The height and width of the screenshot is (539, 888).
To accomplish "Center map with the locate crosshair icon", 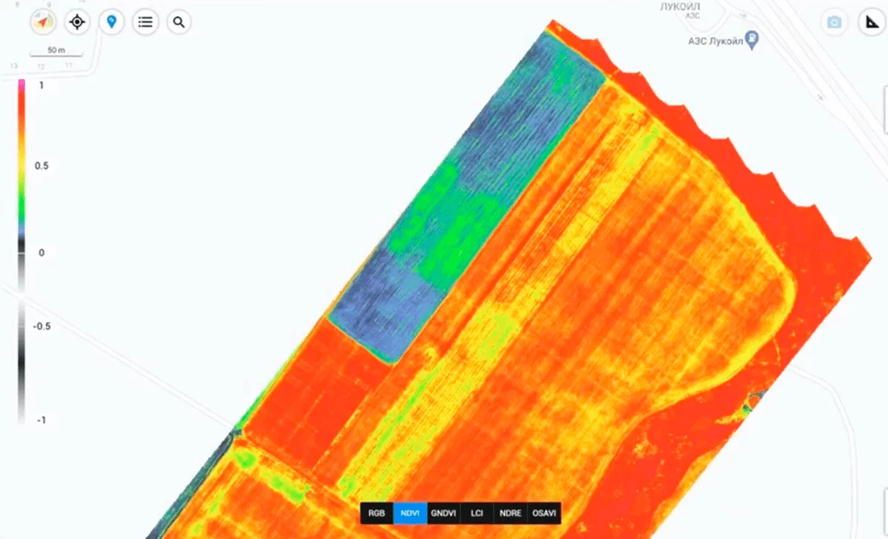I will (x=77, y=22).
